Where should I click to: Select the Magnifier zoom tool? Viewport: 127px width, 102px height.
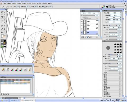click(x=2, y=32)
